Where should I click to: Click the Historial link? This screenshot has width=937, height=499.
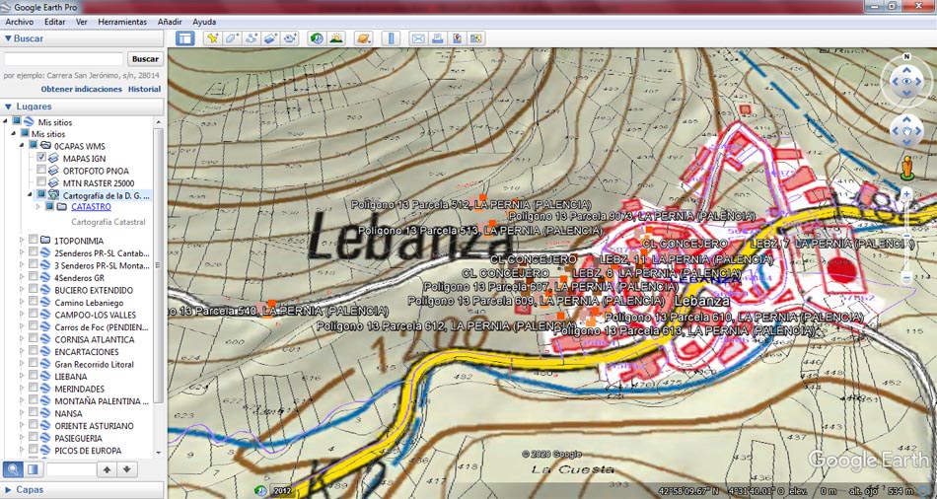(145, 89)
